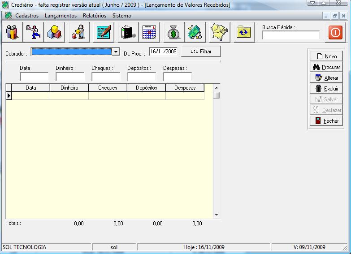The height and width of the screenshot is (254, 351).
Task: Click the Excluir button
Action: pos(326,88)
